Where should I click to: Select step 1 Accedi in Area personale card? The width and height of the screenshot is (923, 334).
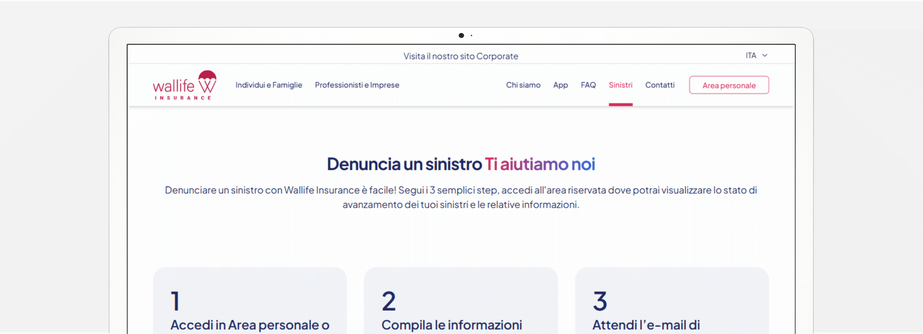point(250,301)
